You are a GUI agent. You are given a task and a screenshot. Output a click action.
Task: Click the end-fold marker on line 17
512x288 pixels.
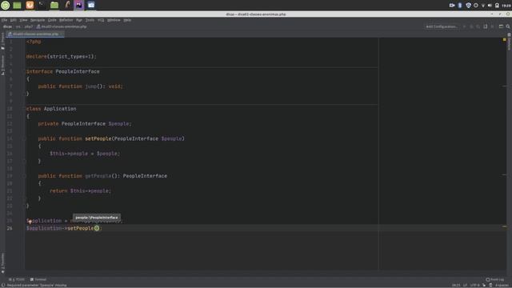(25, 161)
